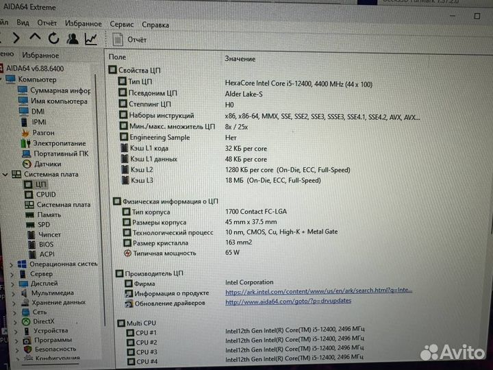Open Имя компьютера tree item

click(x=53, y=101)
